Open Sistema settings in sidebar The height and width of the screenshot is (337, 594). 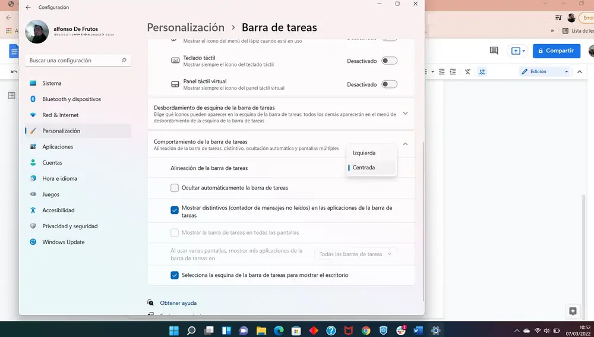[x=78, y=83]
